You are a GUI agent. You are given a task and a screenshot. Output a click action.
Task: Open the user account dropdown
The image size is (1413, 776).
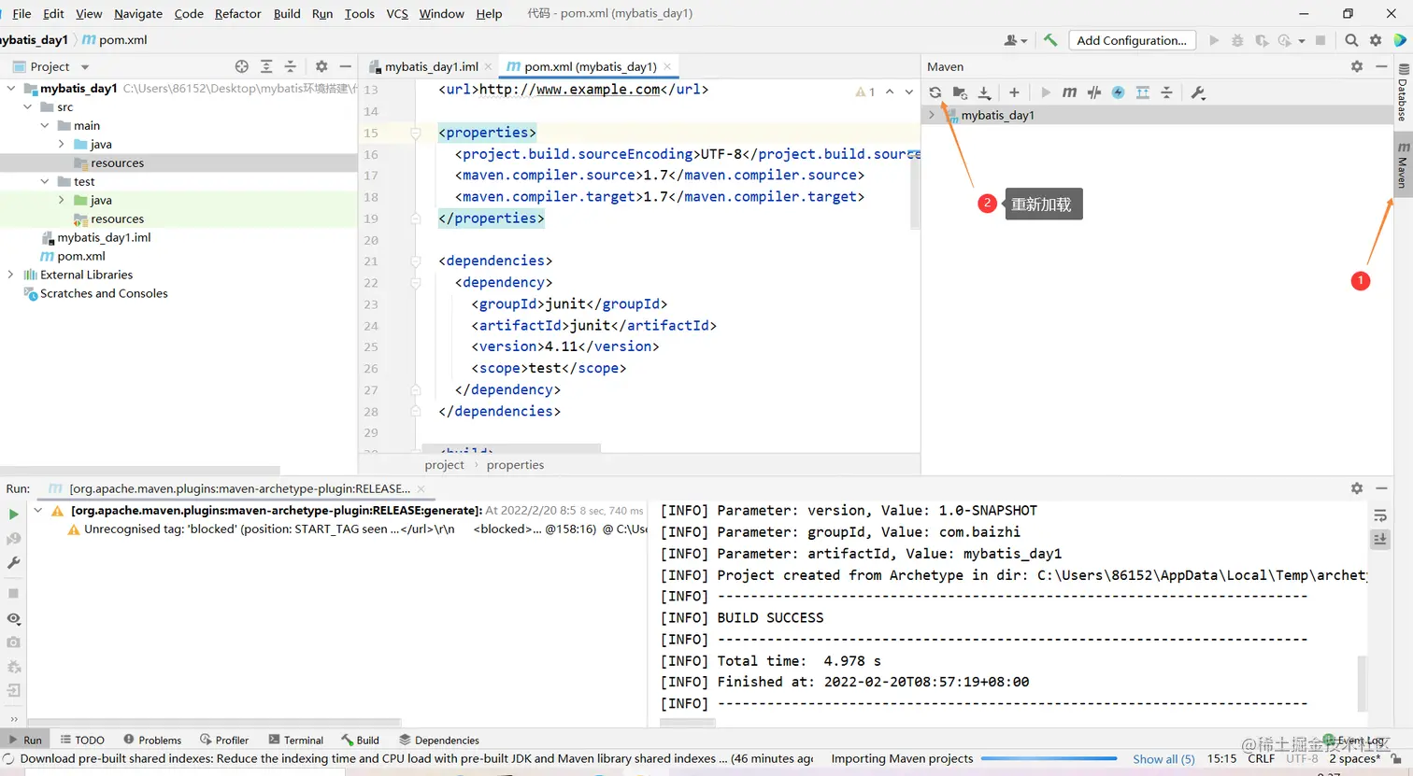1016,40
